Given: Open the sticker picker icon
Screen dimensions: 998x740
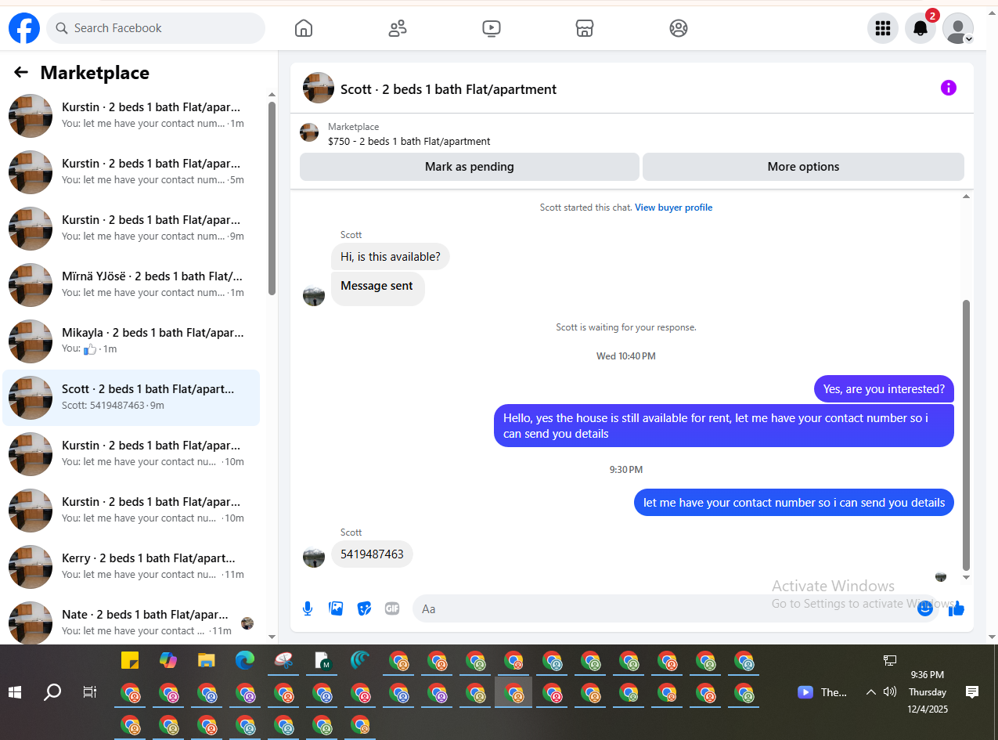Looking at the screenshot, I should click(x=364, y=608).
